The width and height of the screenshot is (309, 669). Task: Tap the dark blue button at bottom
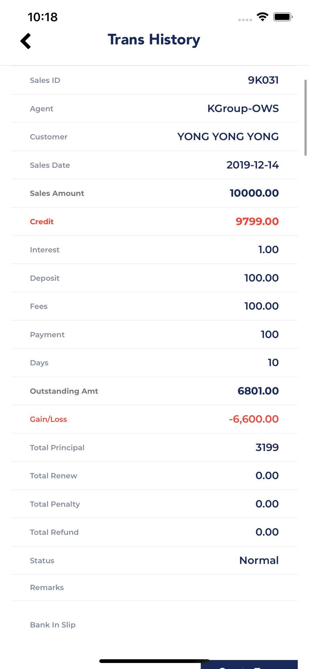click(249, 664)
